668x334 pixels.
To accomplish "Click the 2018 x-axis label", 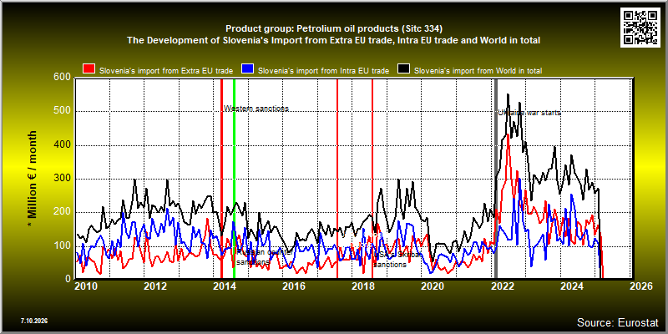I will [363, 286].
